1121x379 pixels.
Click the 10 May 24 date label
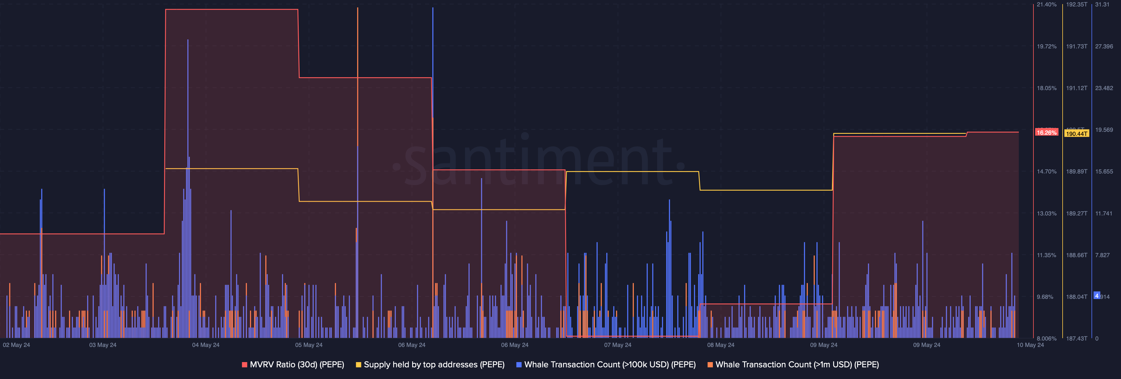click(x=1030, y=345)
